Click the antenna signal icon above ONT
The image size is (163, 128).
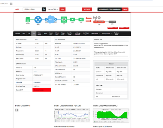coord(95,18)
